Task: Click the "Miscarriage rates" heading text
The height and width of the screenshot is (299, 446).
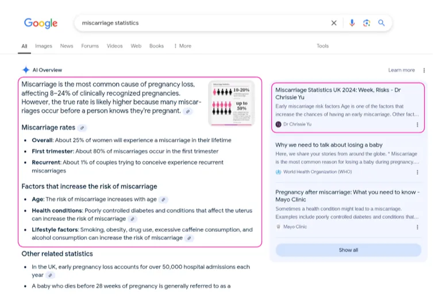Action: pyautogui.click(x=48, y=128)
